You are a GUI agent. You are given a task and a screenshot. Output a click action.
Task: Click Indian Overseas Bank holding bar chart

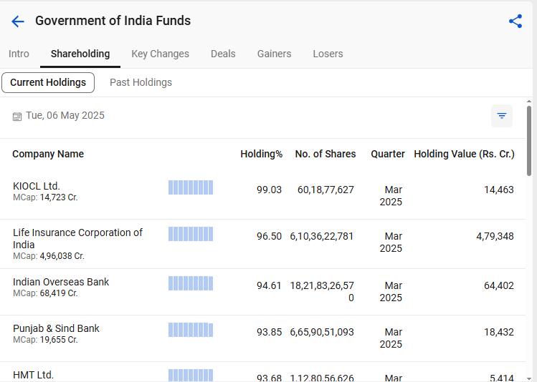(x=191, y=283)
